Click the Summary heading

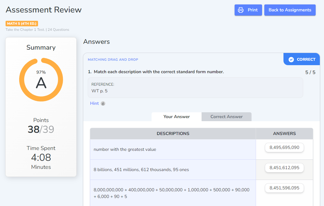pyautogui.click(x=41, y=47)
